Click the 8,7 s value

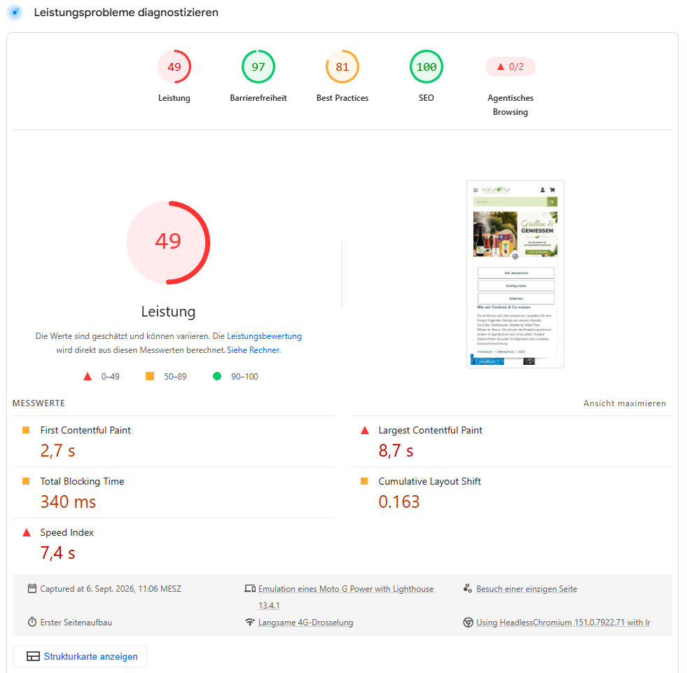point(396,450)
